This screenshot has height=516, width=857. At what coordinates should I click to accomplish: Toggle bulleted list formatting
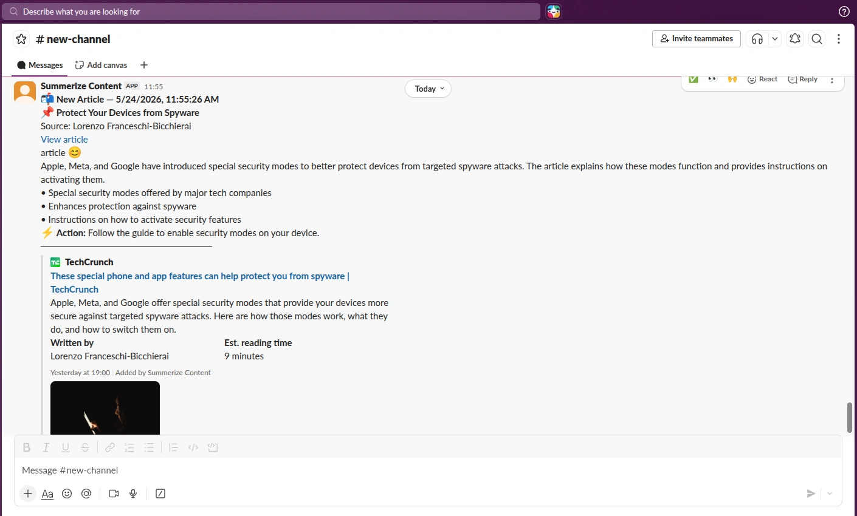tap(149, 447)
